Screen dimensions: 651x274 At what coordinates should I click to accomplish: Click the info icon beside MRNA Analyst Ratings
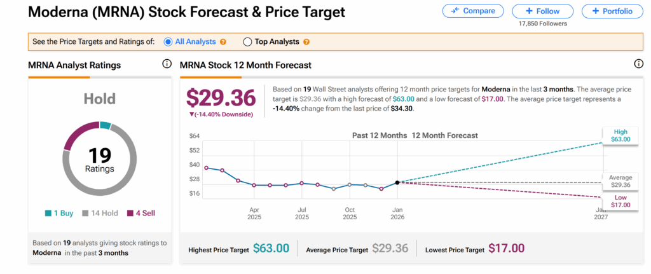167,64
